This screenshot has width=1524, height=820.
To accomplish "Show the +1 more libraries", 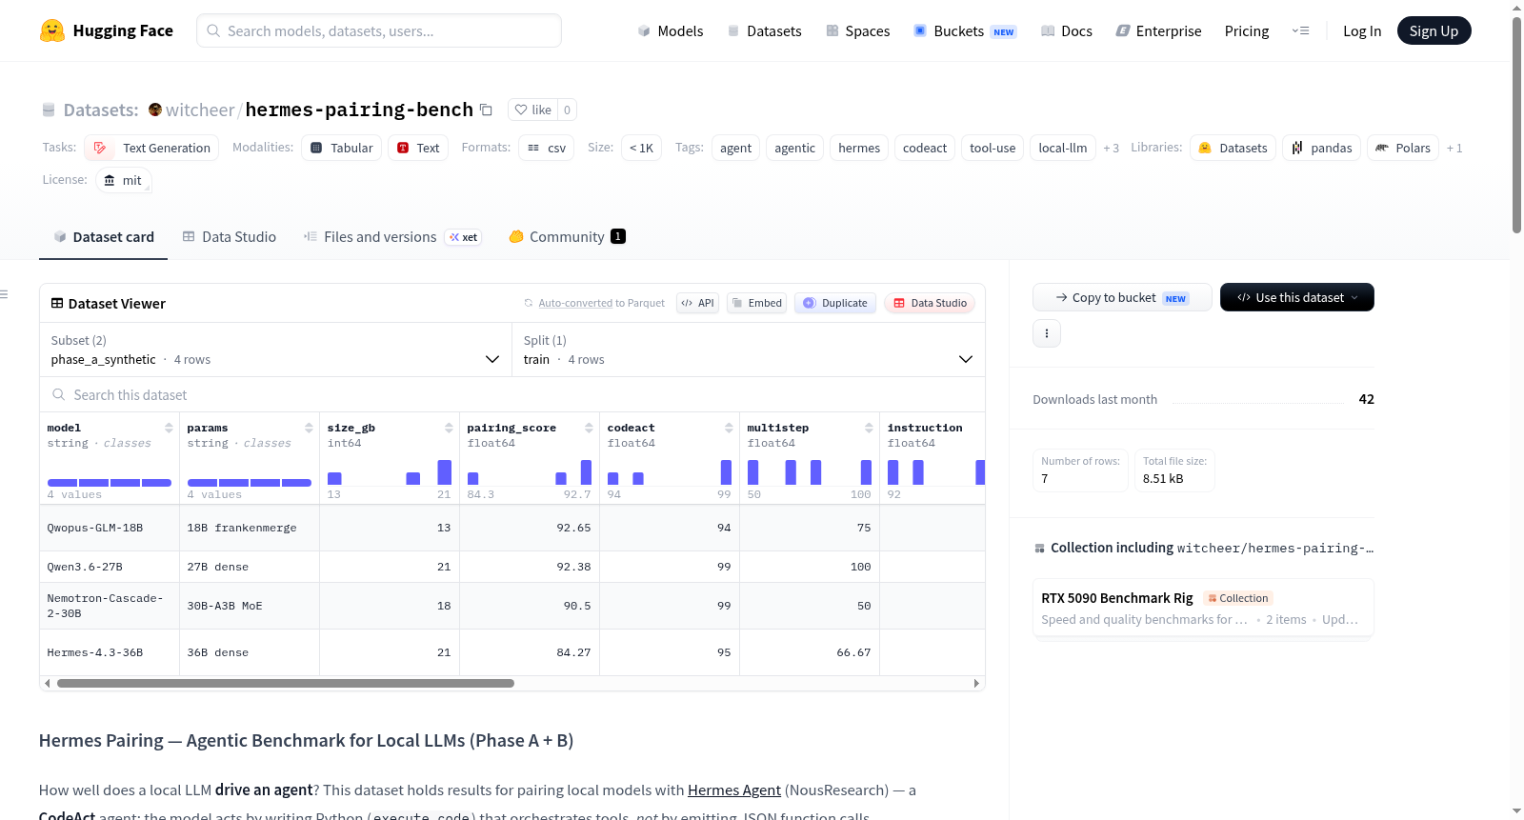I will pyautogui.click(x=1454, y=148).
